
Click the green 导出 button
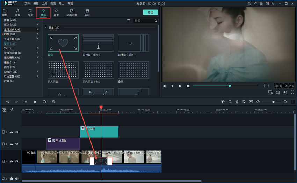coord(150,12)
